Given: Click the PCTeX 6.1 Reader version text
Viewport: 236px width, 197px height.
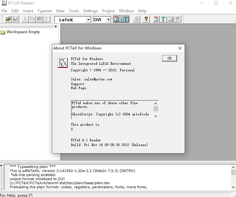Looking at the screenshot, I should click(x=86, y=140).
